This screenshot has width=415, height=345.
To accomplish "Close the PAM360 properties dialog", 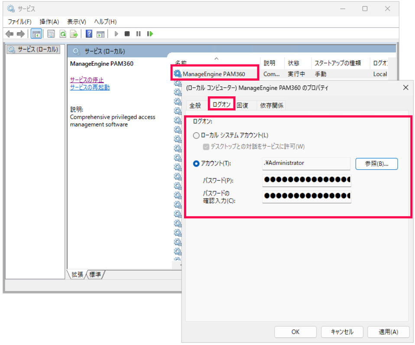I will point(405,88).
